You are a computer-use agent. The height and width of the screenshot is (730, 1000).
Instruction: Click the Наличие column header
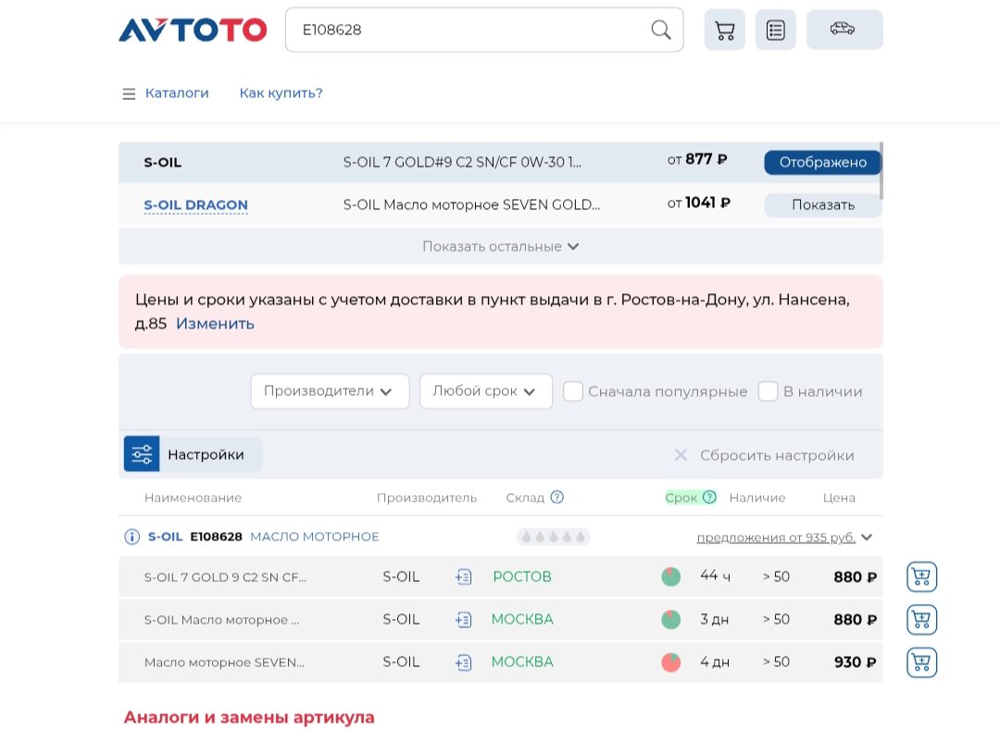[757, 498]
